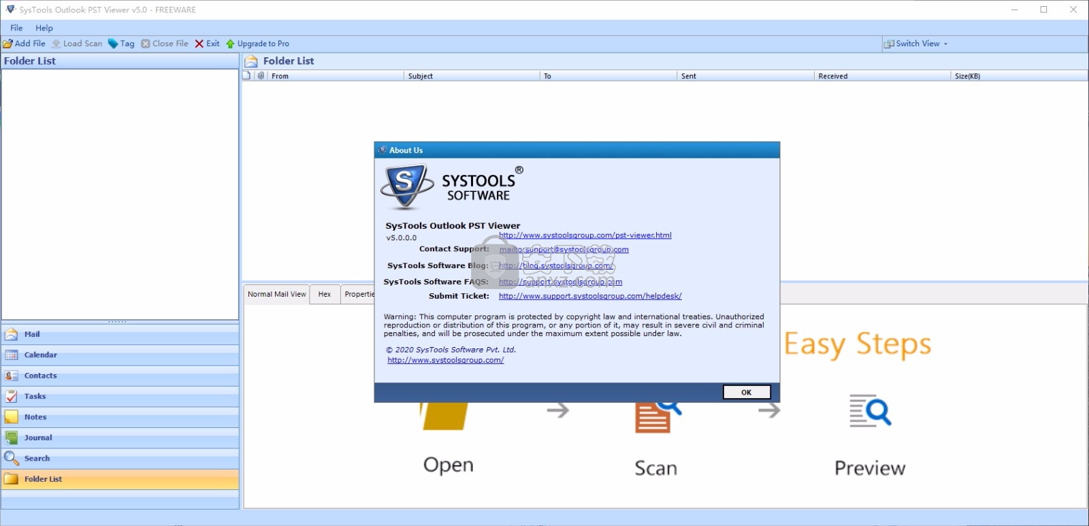
Task: Sort by the Size(KB) column header
Action: click(x=1019, y=76)
